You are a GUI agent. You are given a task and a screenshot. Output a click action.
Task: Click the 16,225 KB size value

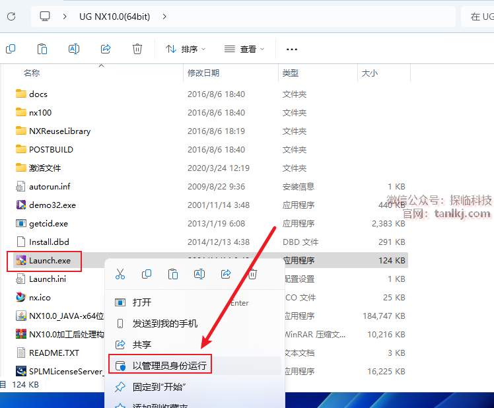tap(386, 371)
